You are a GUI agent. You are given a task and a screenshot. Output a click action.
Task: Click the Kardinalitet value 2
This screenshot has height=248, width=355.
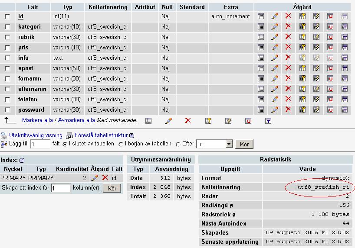[x=85, y=178]
